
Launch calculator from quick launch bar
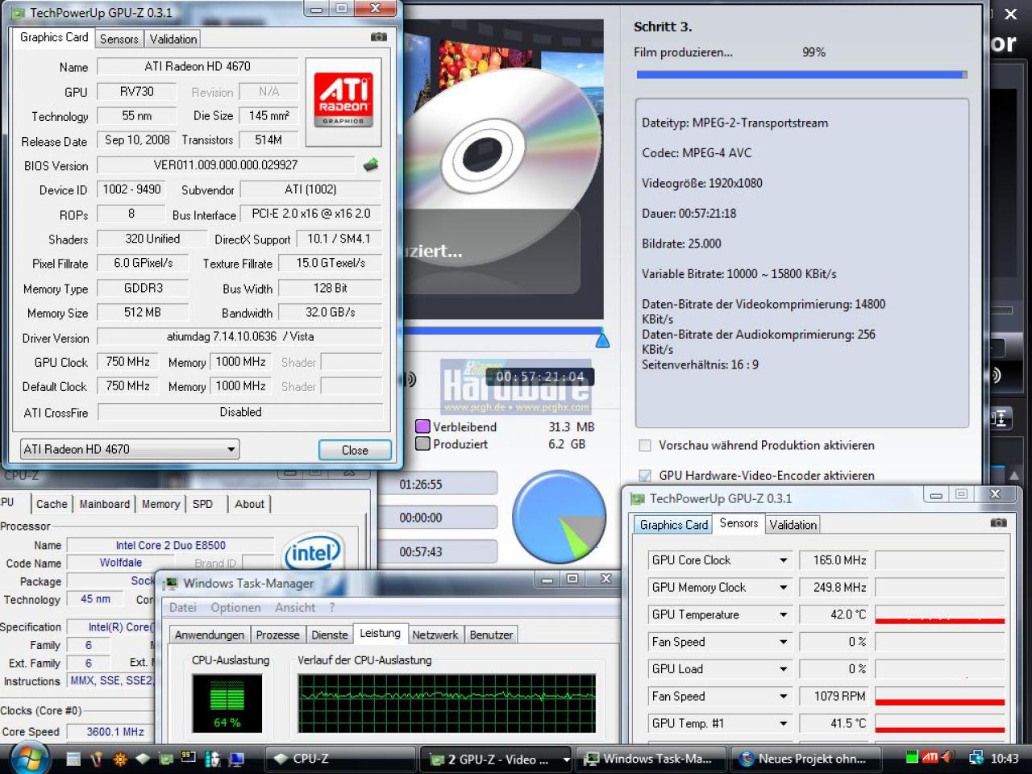[x=73, y=759]
